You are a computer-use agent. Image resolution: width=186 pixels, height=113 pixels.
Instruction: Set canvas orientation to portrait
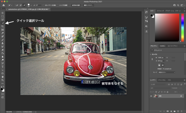coord(159,65)
